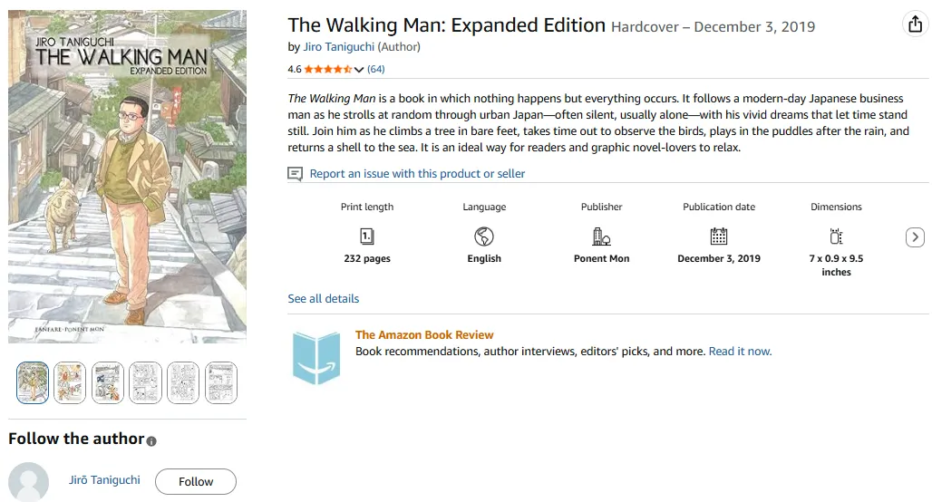Select the first cover thumbnail
This screenshot has width=932, height=502.
[33, 382]
